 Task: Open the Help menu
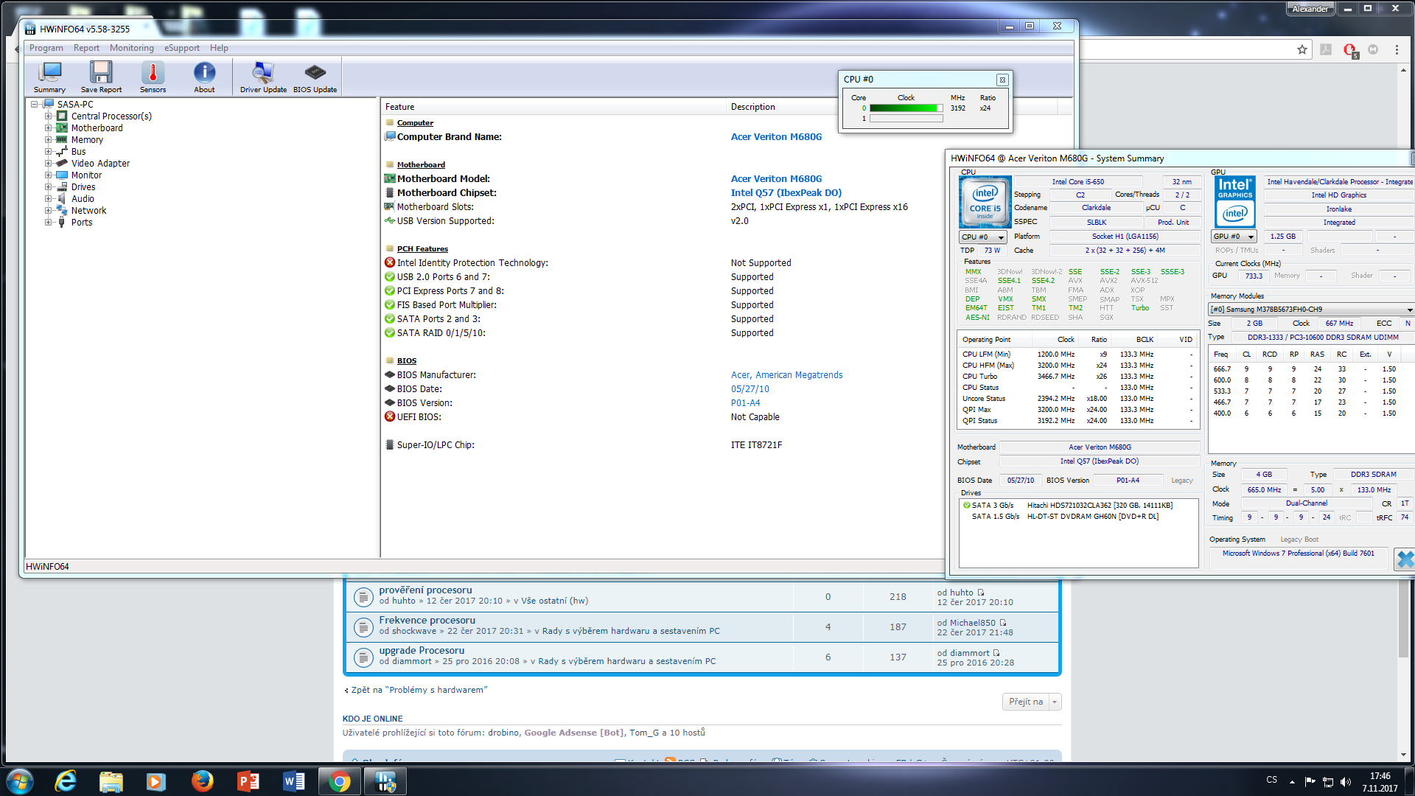coord(219,48)
